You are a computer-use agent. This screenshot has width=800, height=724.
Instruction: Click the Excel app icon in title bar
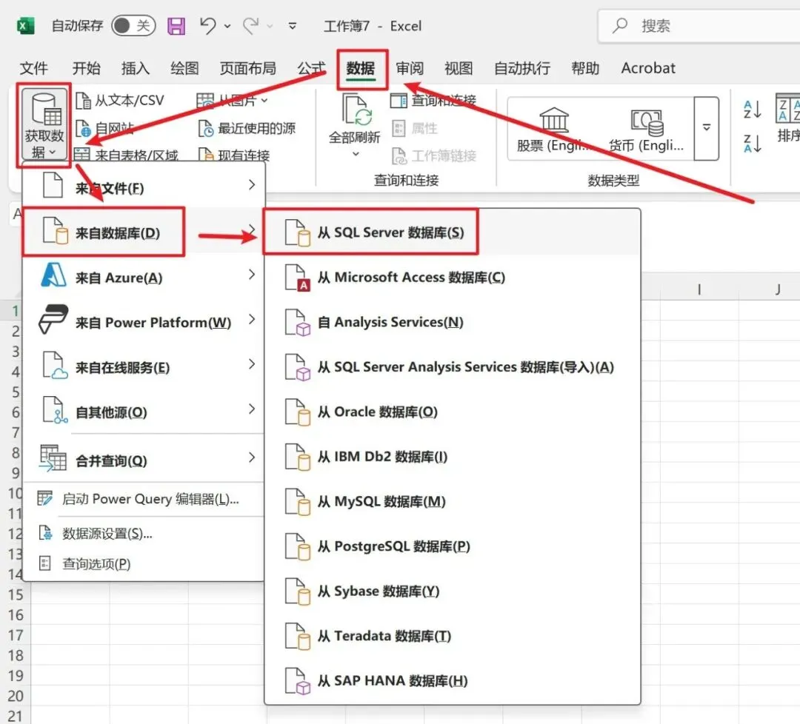pyautogui.click(x=25, y=25)
